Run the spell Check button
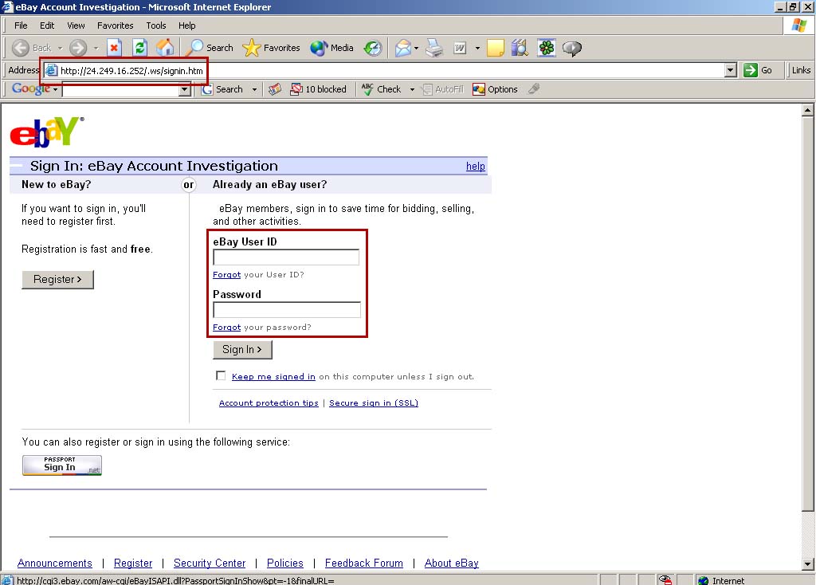The image size is (816, 585). [382, 89]
